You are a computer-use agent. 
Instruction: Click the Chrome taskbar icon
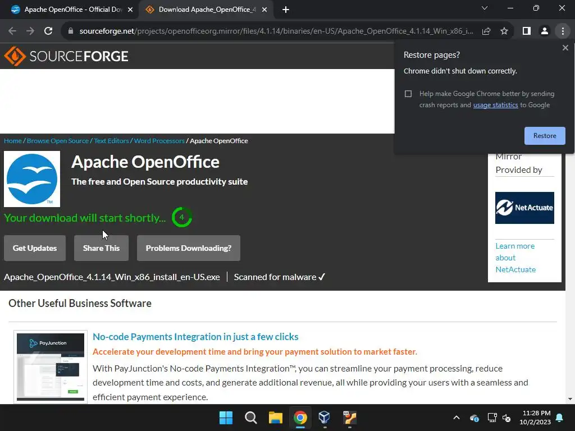coord(300,418)
